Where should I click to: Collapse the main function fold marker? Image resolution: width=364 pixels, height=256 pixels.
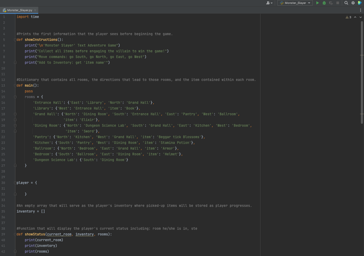tap(15, 85)
